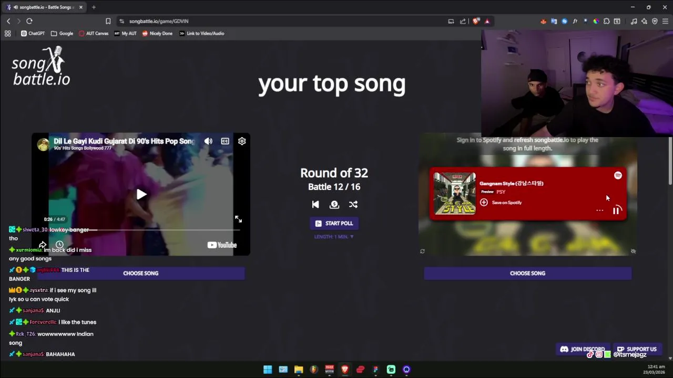Open the YouTube logo link in the player
The height and width of the screenshot is (378, 673).
click(222, 245)
